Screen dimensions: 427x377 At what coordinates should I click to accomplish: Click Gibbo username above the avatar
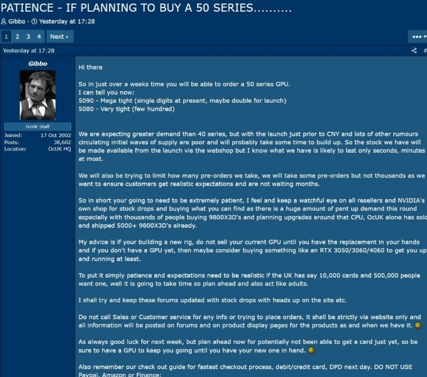tap(37, 64)
